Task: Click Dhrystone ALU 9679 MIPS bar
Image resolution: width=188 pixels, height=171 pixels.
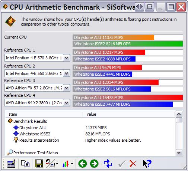Action: tap(128, 68)
